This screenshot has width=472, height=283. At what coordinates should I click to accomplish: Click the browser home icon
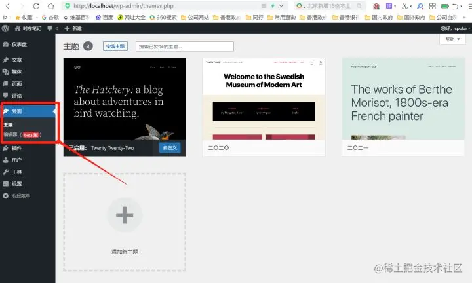(x=51, y=6)
